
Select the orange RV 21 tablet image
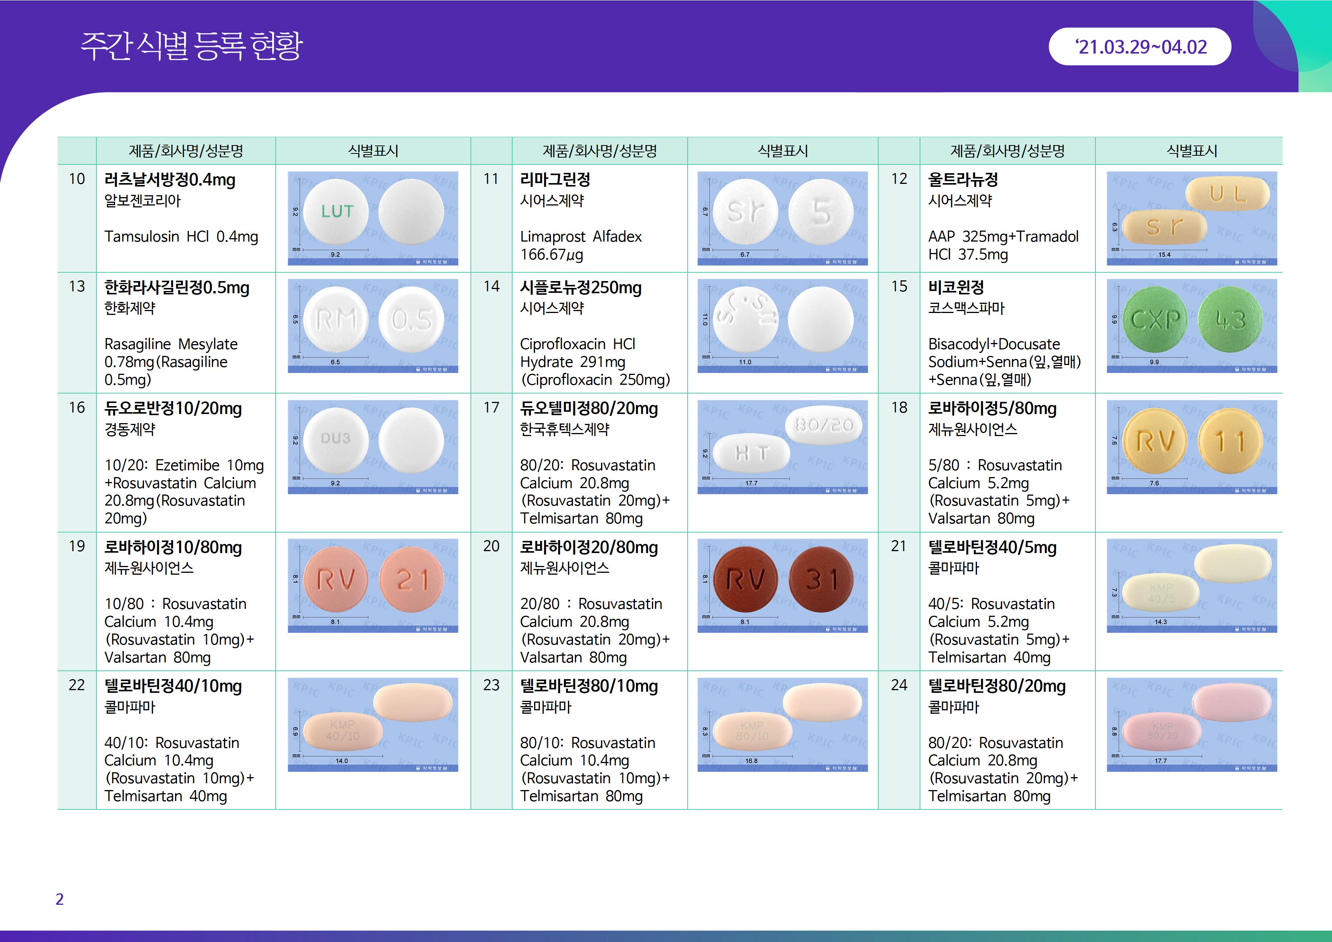[372, 585]
